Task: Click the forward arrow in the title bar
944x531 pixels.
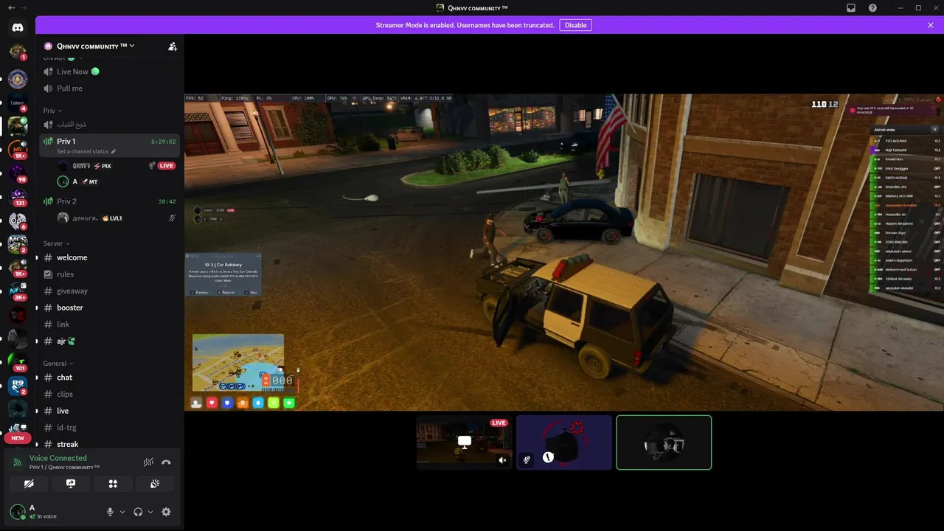Action: (x=24, y=7)
